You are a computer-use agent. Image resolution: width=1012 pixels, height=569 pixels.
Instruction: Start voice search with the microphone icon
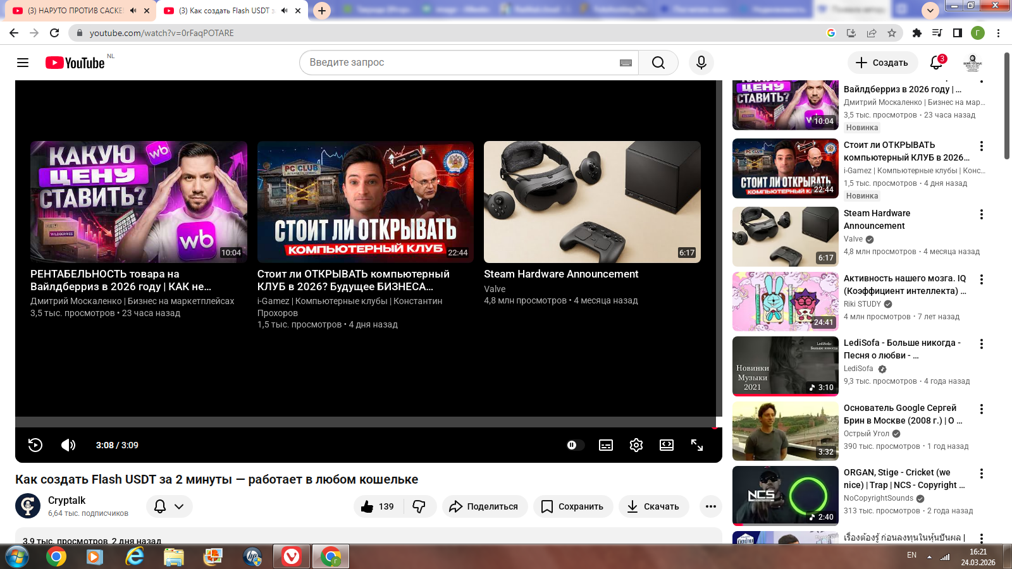pyautogui.click(x=701, y=63)
